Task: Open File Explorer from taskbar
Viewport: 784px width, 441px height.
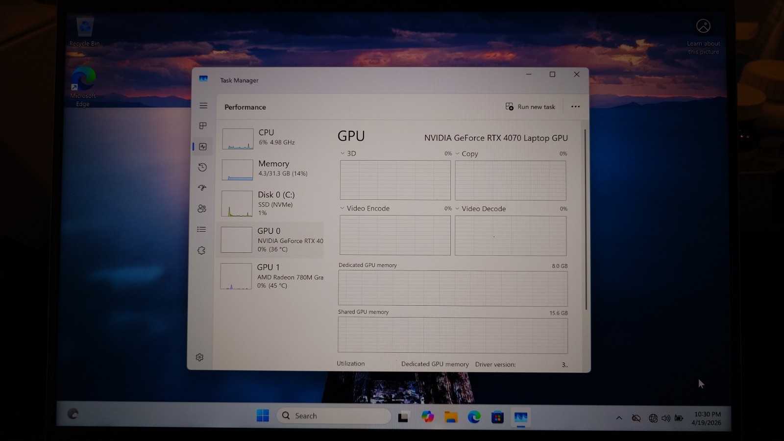Action: (451, 417)
